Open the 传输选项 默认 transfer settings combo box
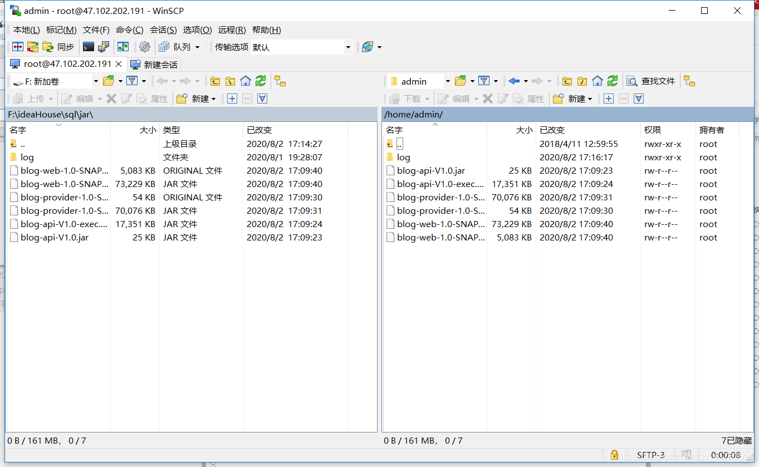 [302, 47]
